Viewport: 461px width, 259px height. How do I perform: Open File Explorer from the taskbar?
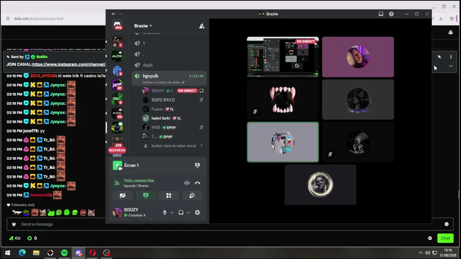coord(36,253)
